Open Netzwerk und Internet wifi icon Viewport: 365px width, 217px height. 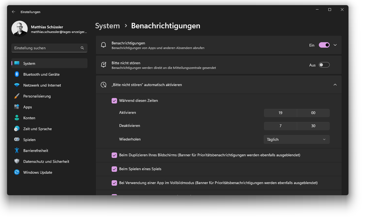pos(17,85)
